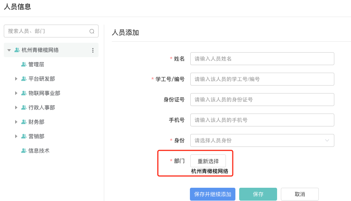Expand the 行政人事部 department

[16, 108]
